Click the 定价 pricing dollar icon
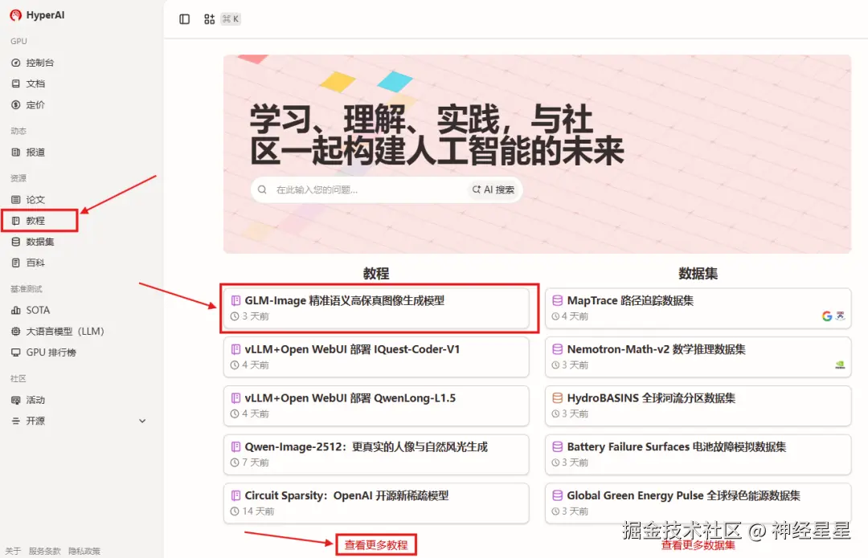This screenshot has height=558, width=868. click(x=15, y=104)
